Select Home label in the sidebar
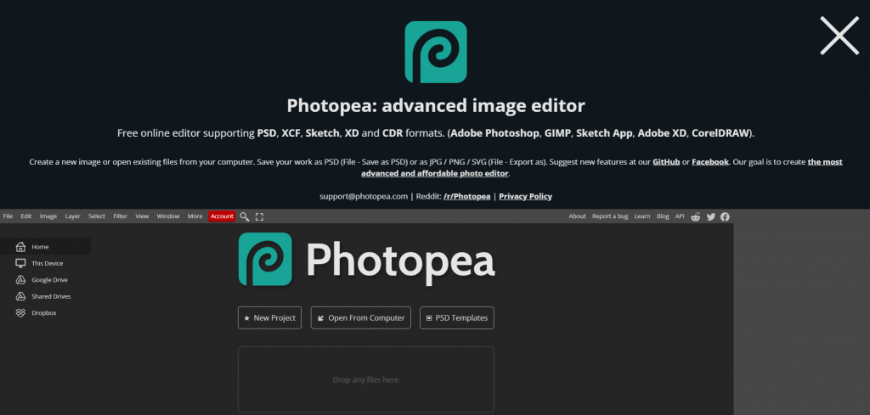 pyautogui.click(x=40, y=247)
